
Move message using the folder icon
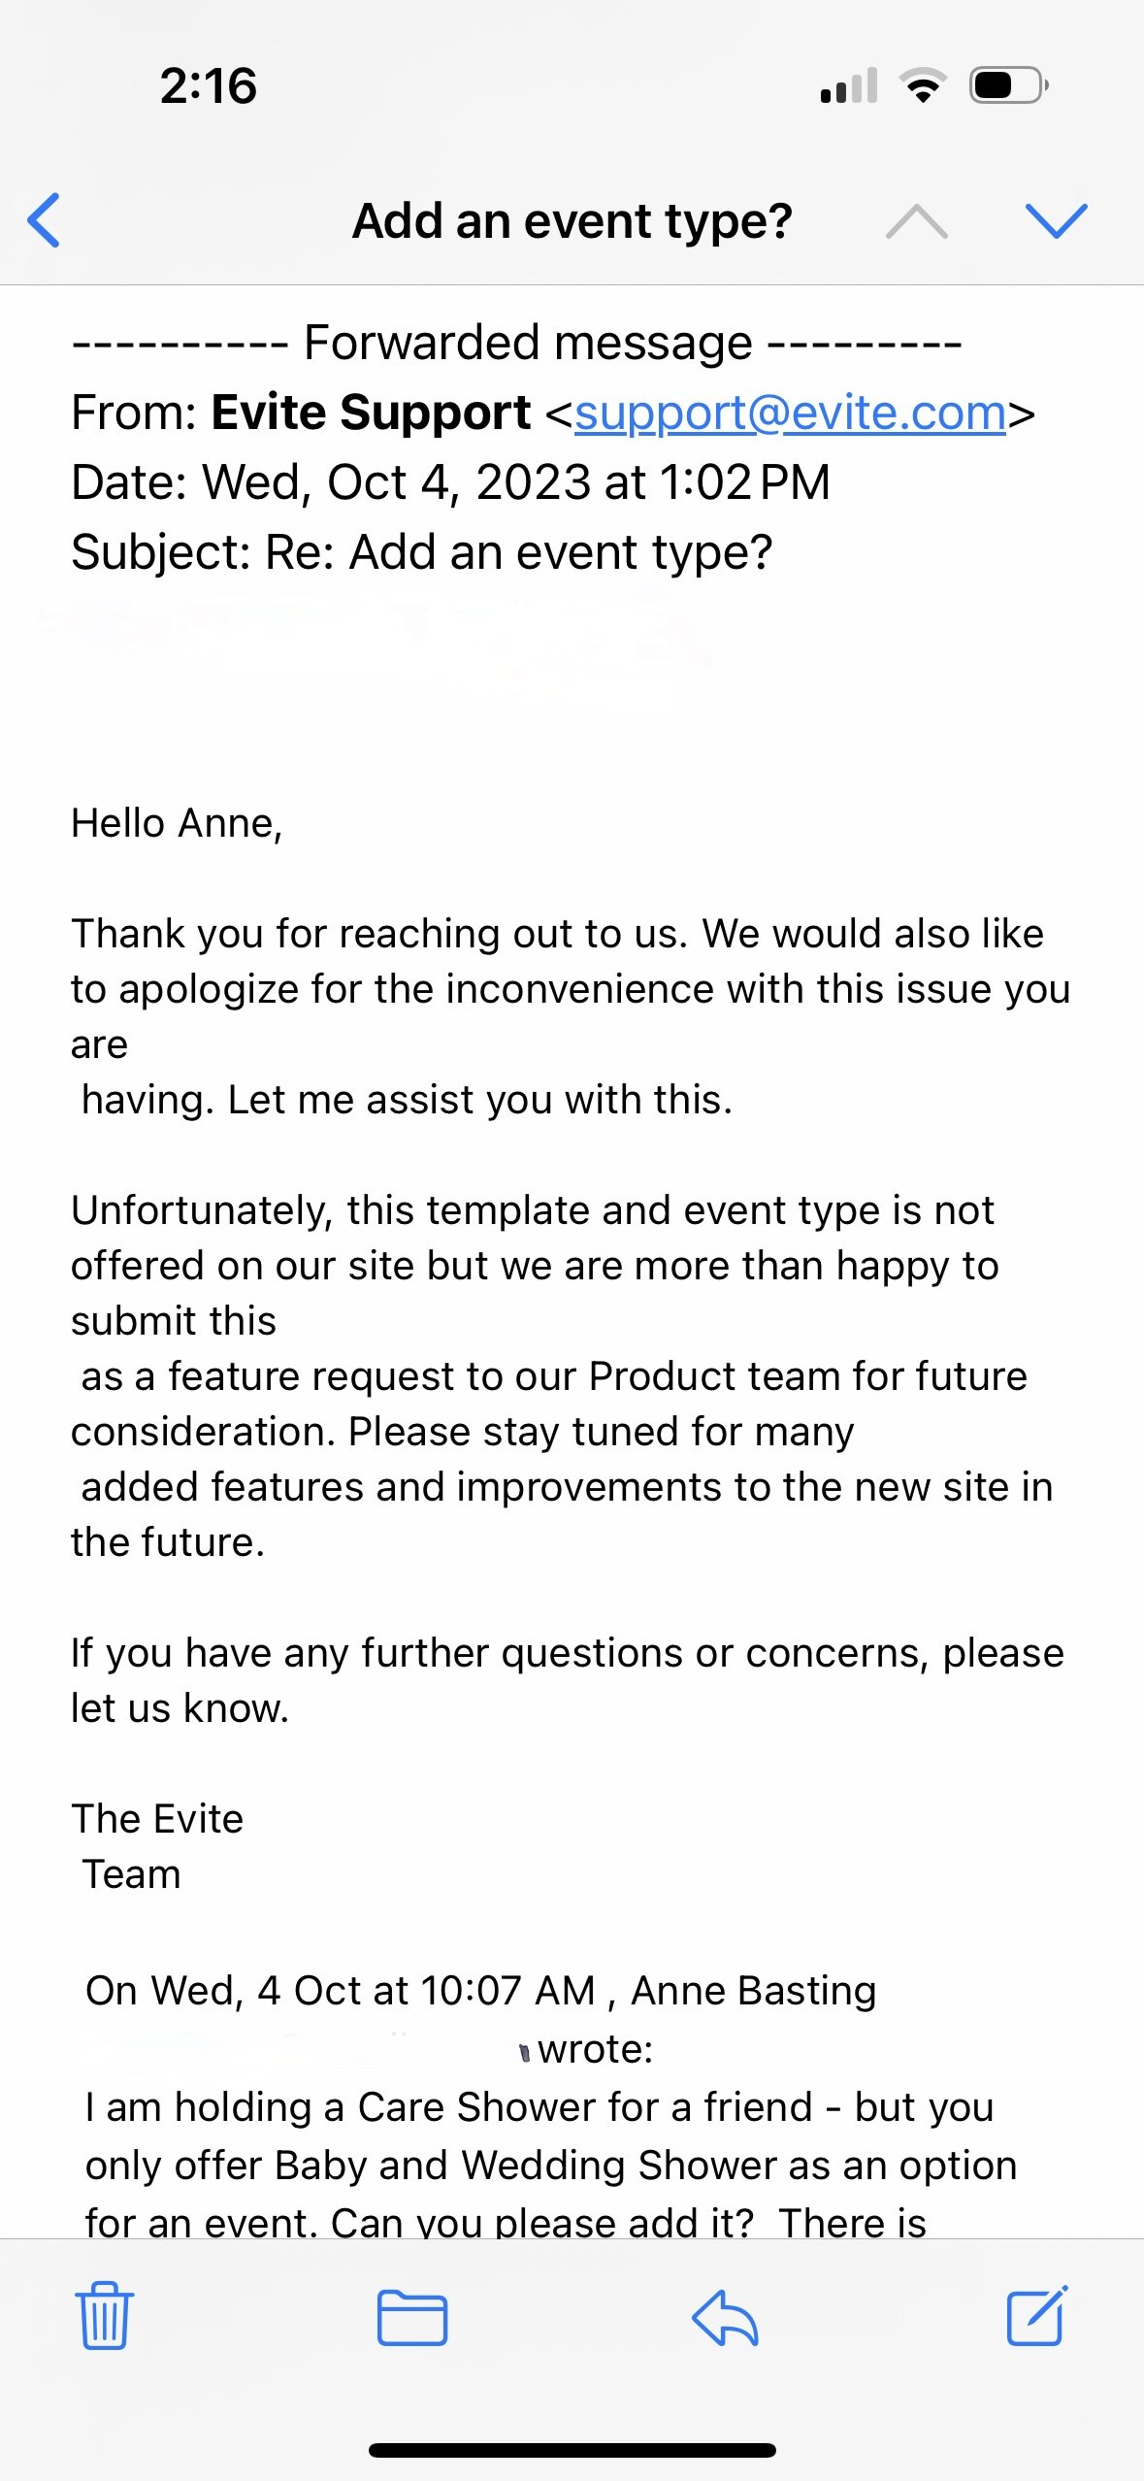point(412,2317)
